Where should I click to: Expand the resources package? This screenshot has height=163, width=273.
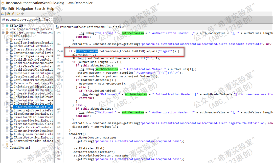point(7,39)
